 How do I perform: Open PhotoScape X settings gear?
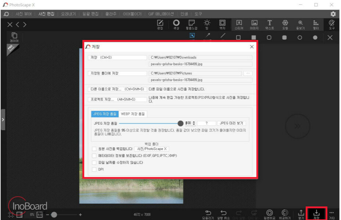333,14
